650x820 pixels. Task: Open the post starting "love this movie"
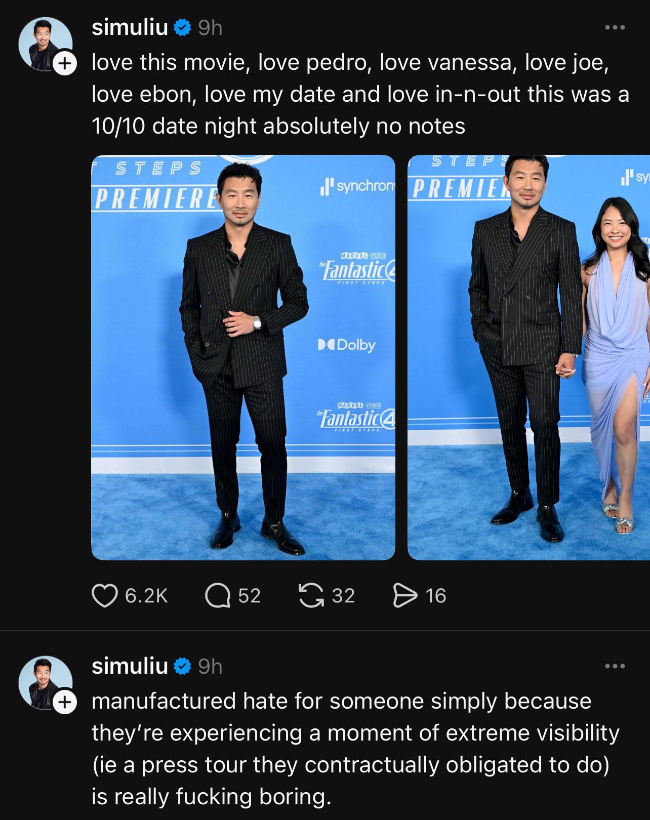[x=360, y=94]
